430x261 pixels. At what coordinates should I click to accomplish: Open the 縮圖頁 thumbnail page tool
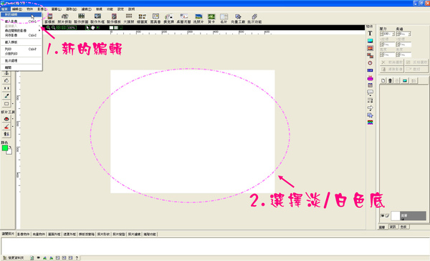(x=142, y=19)
